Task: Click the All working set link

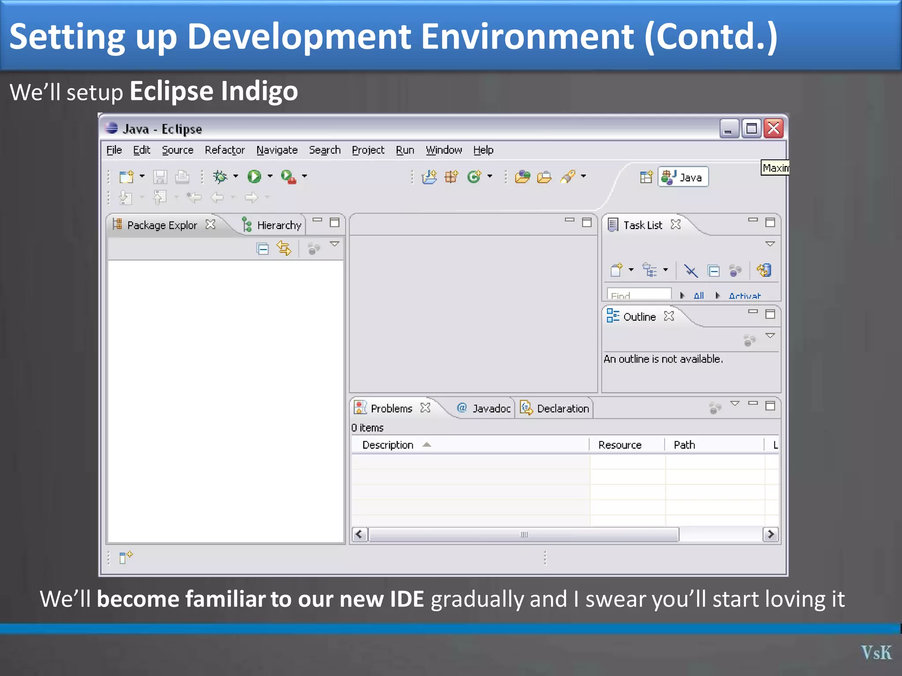Action: (699, 296)
